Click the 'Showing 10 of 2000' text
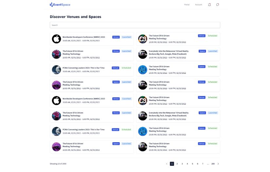The width and height of the screenshot is (270, 172). tap(58, 164)
